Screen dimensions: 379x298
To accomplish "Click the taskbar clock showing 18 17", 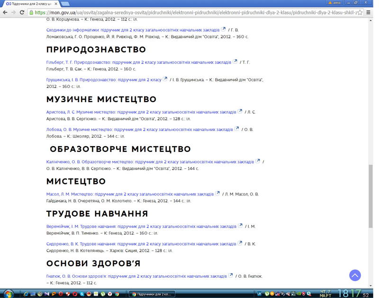I will (349, 293).
